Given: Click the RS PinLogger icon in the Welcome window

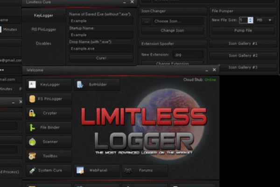Looking at the screenshot, I should point(32,99).
